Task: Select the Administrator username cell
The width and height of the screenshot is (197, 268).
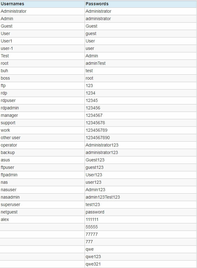Action: click(42, 11)
